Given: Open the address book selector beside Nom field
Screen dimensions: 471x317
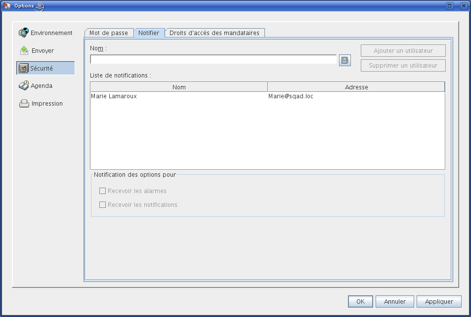Looking at the screenshot, I should pos(344,59).
